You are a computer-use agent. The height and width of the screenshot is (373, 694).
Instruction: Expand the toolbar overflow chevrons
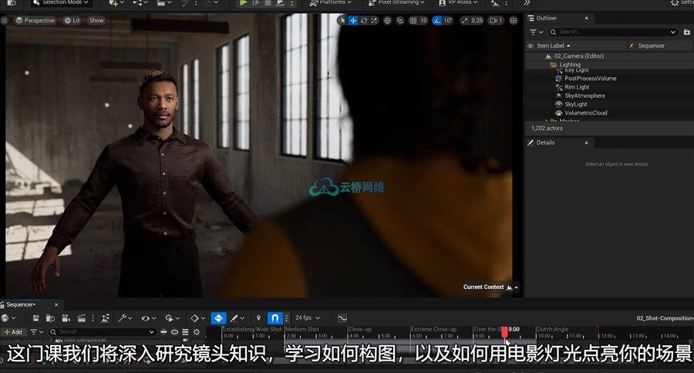[527, 2]
